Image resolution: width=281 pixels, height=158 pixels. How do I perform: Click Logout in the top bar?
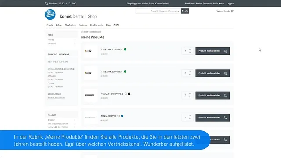click(230, 4)
